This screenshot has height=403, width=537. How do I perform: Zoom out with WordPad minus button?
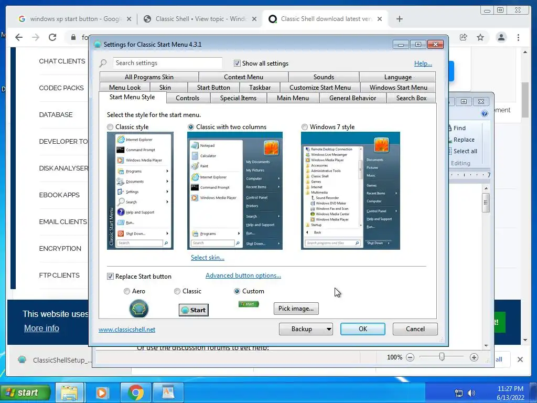coord(410,357)
